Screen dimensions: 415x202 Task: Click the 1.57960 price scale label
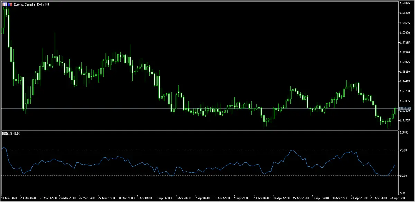405,33
